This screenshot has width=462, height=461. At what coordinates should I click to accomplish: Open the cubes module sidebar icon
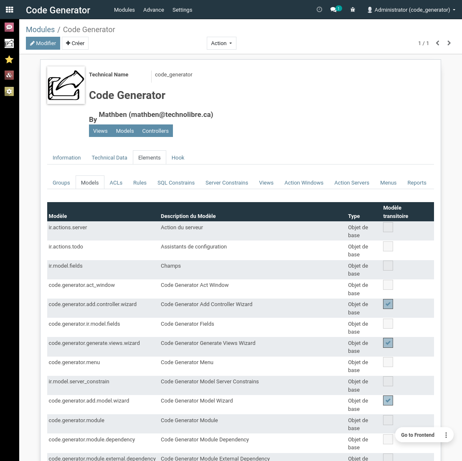pos(9,75)
